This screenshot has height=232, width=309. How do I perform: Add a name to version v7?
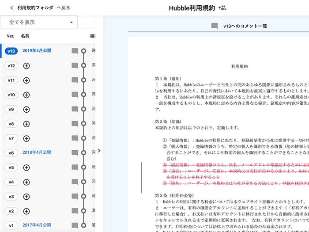click(26, 138)
